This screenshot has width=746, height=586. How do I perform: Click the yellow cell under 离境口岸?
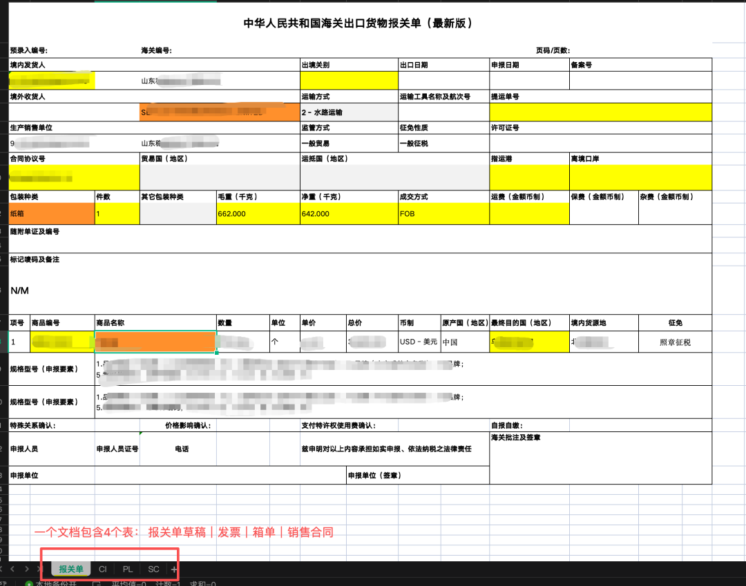(x=641, y=178)
